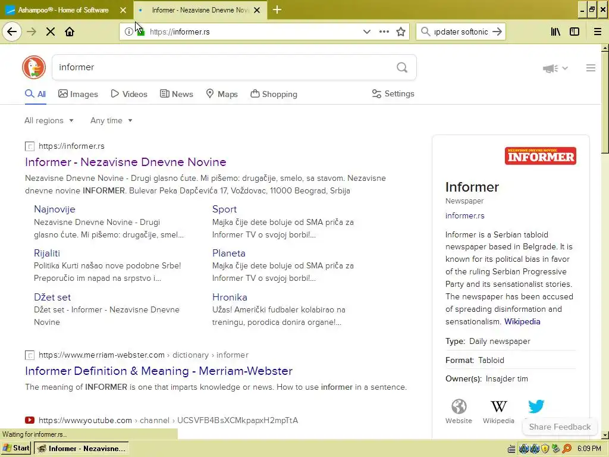Open the youtube.com channel result URL

click(x=168, y=420)
